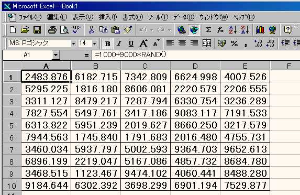Select the Cut scissors icon
Viewport: 300px width, 195px height.
pyautogui.click(x=91, y=30)
